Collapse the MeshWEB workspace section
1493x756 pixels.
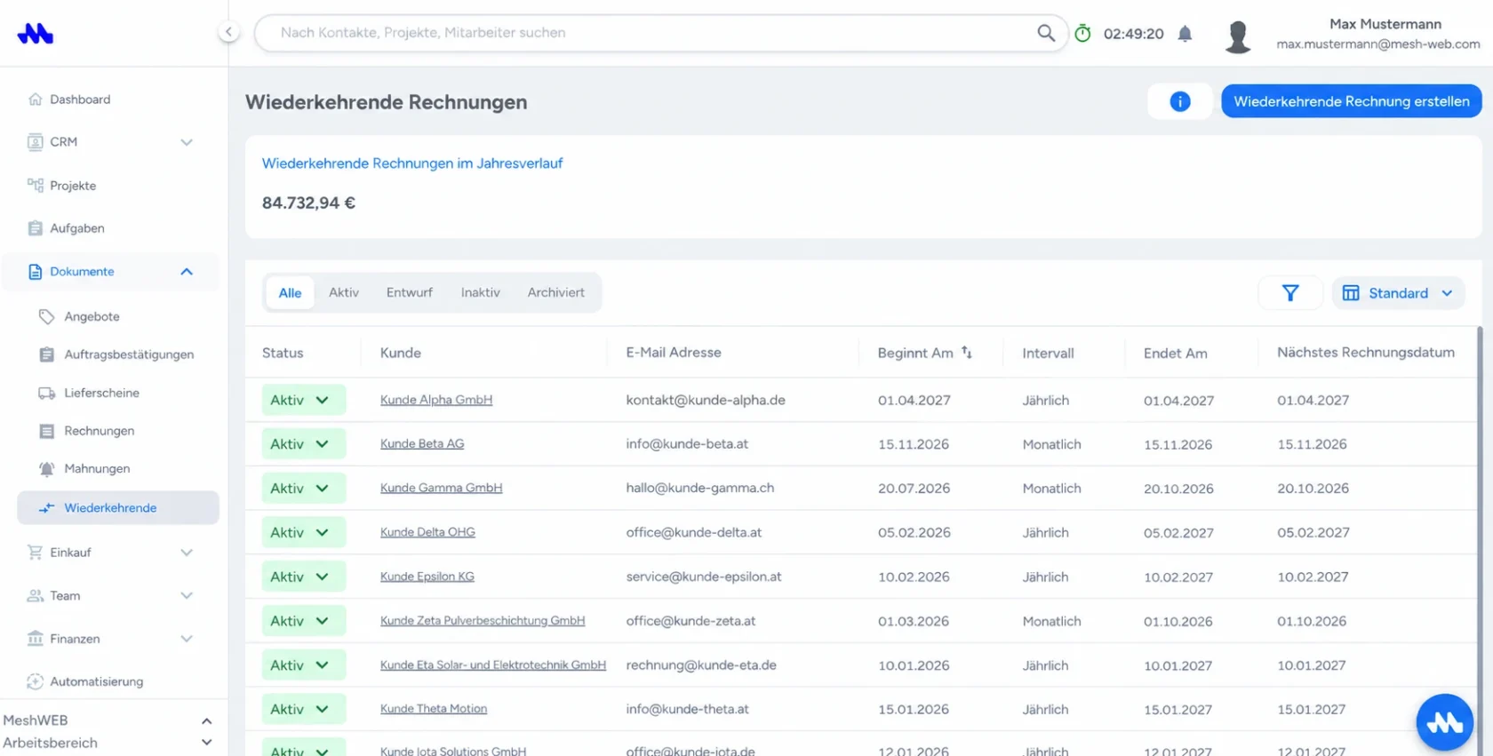(x=206, y=721)
